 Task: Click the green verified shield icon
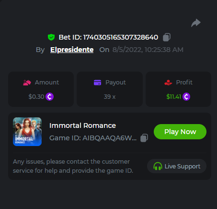(51, 37)
